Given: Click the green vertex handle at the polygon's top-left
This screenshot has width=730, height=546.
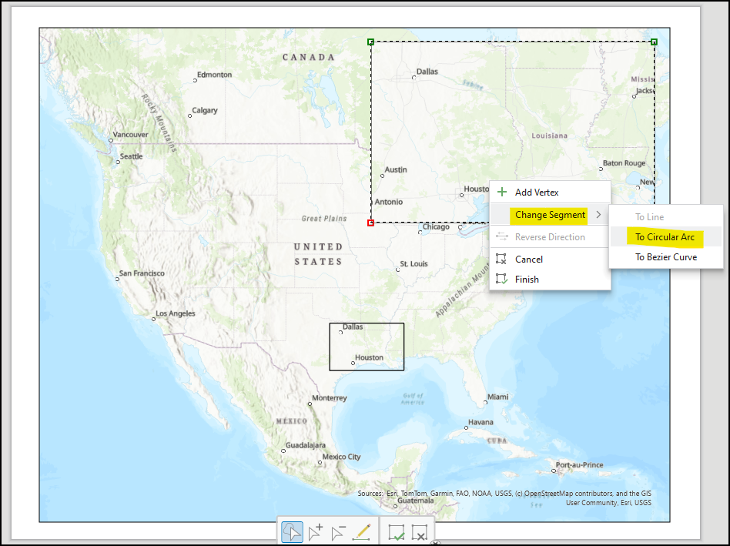Looking at the screenshot, I should tap(370, 42).
